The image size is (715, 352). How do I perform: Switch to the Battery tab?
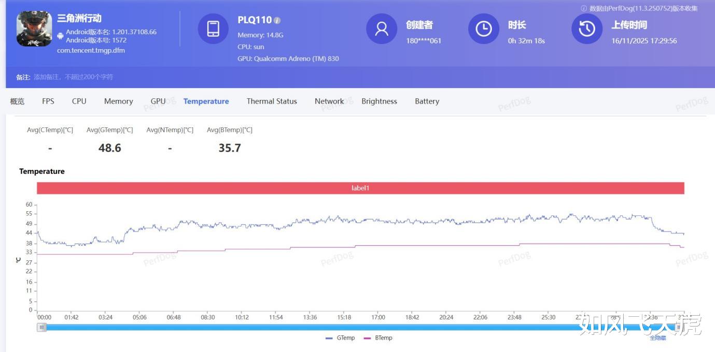coord(427,101)
